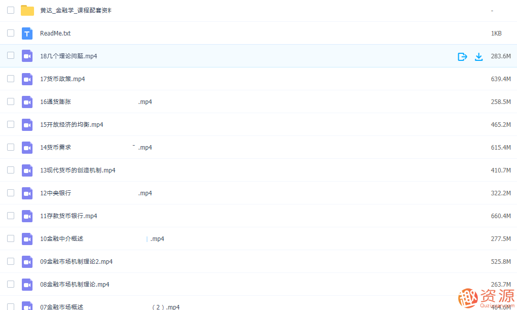Check the box for ReadMe.txt
The height and width of the screenshot is (310, 517).
pyautogui.click(x=11, y=33)
